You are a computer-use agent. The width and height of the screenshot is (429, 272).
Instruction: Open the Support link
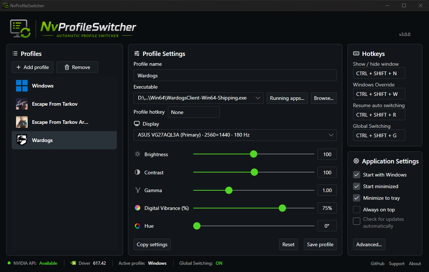pyautogui.click(x=397, y=264)
